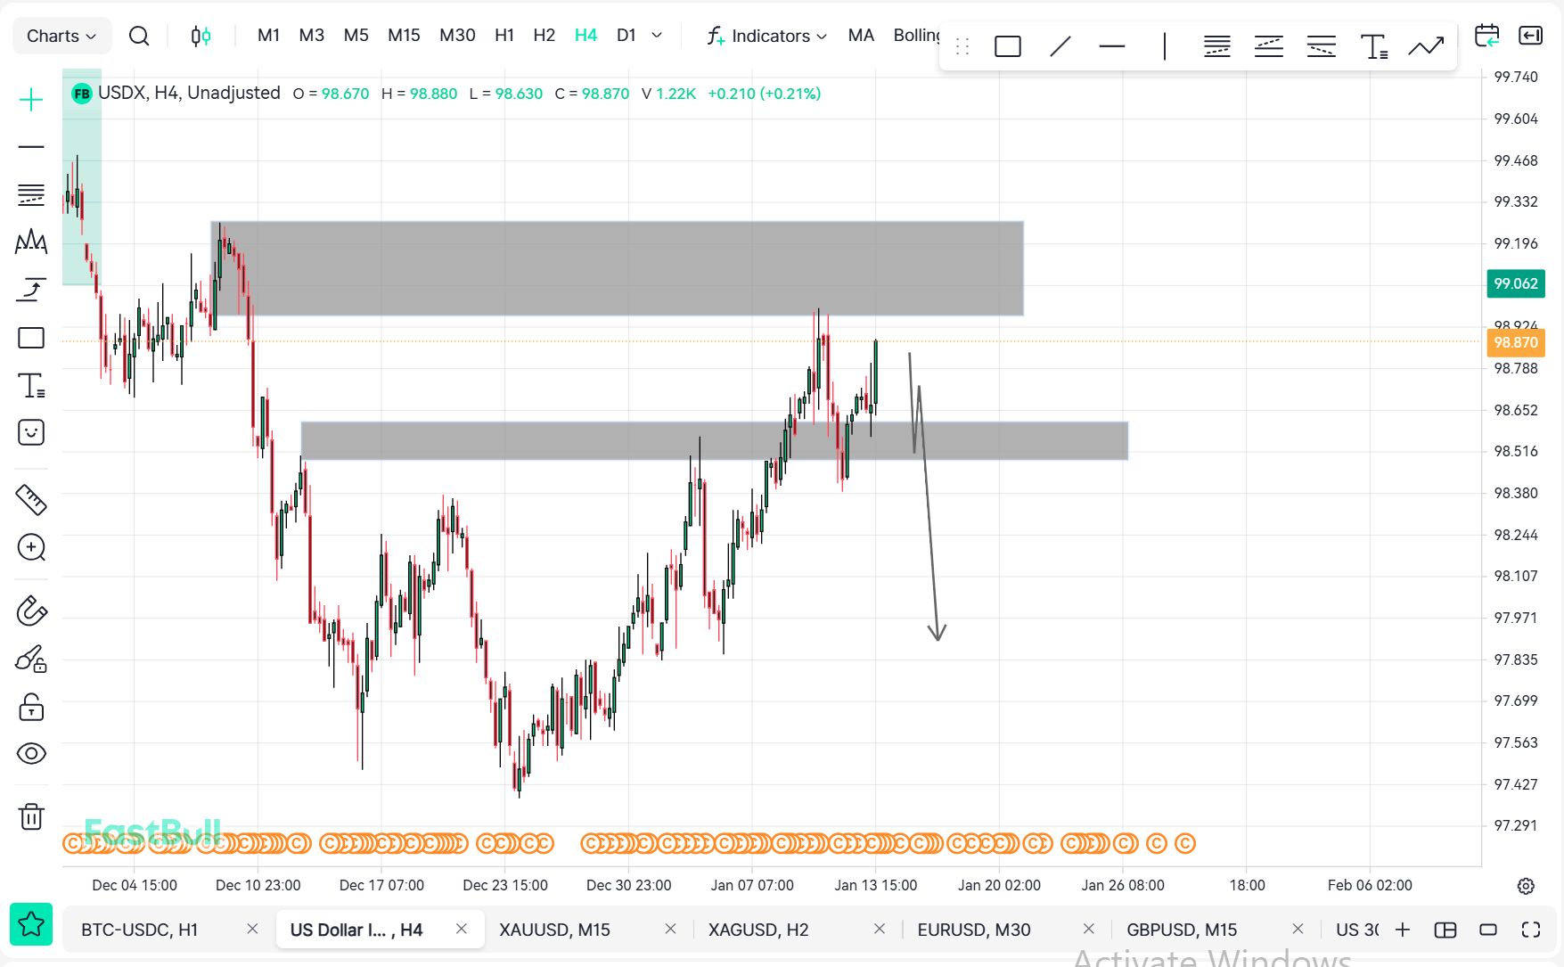Expand the Indicators dropdown
Viewport: 1564px width, 967px height.
[x=768, y=36]
